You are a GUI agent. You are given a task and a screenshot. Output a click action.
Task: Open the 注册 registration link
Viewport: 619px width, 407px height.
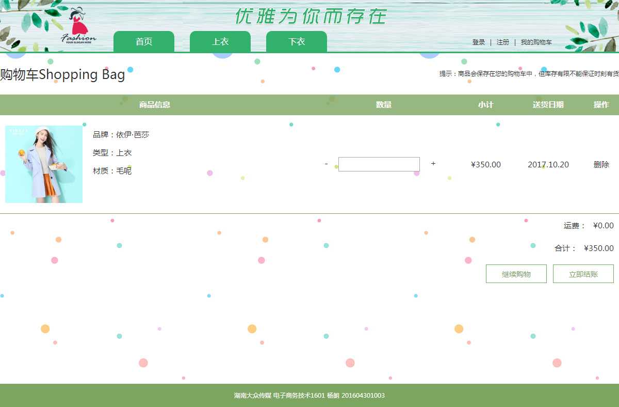503,42
